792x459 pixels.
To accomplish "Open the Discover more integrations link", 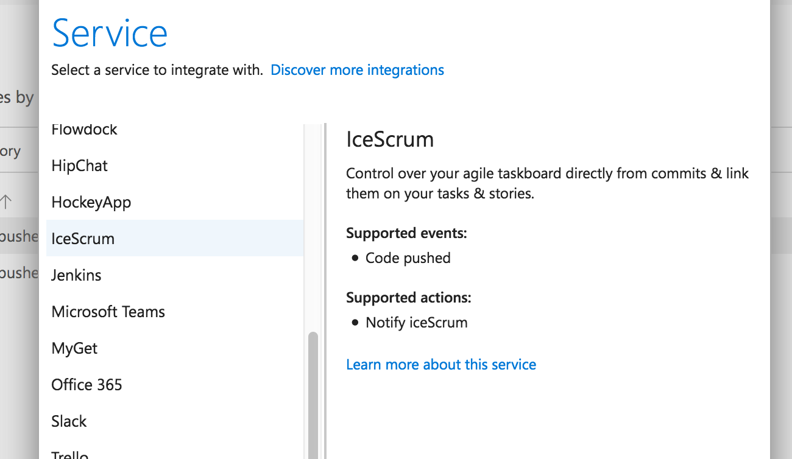I will point(357,70).
